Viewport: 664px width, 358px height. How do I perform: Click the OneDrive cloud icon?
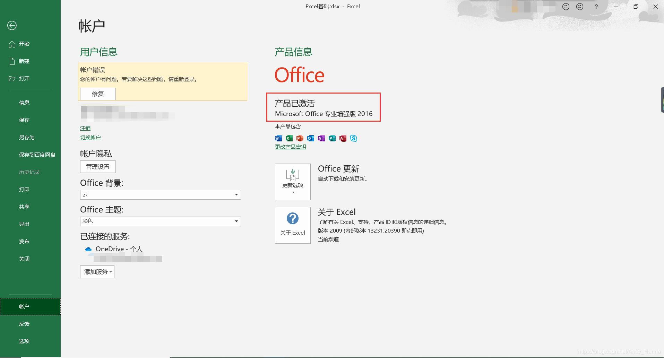pos(88,249)
